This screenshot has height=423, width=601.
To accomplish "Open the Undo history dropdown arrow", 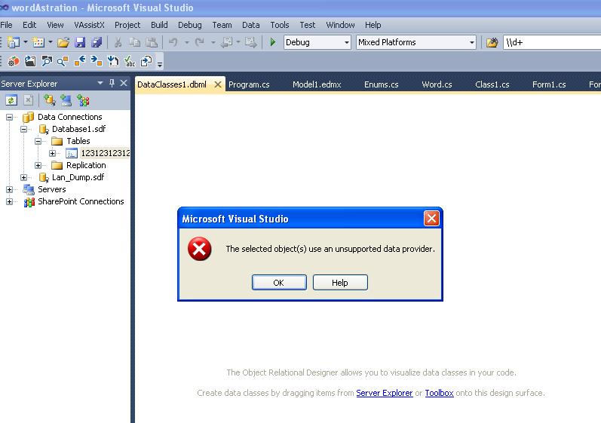I will click(187, 42).
